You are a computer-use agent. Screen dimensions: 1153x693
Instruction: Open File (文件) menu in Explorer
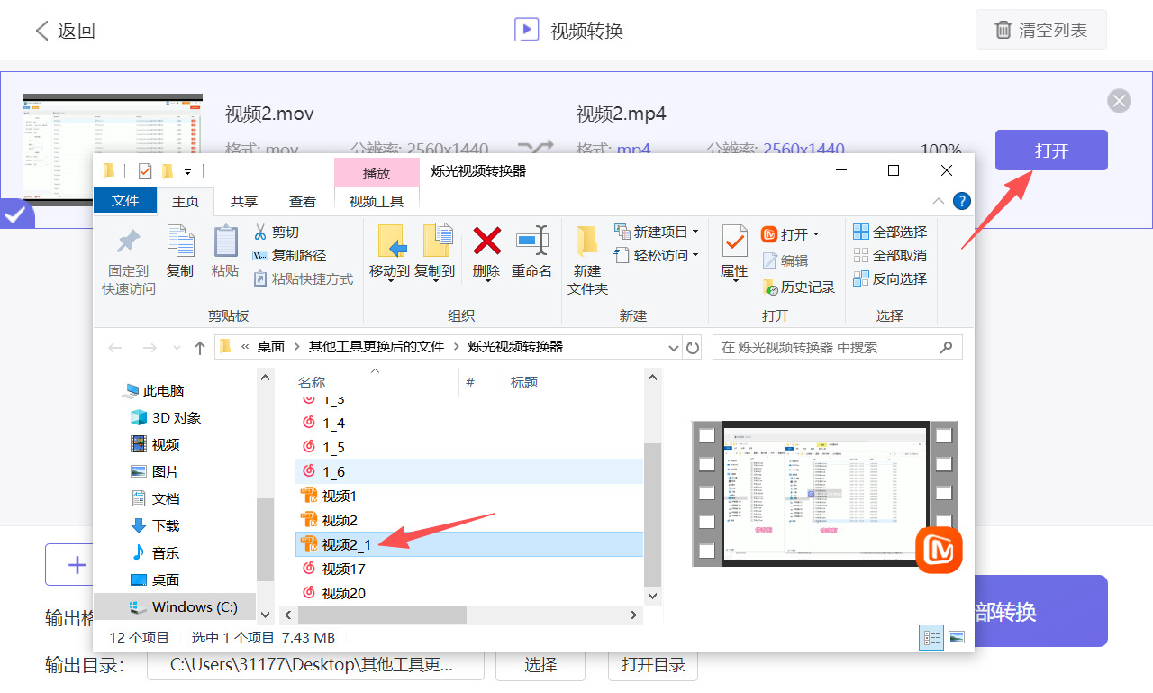pyautogui.click(x=125, y=201)
